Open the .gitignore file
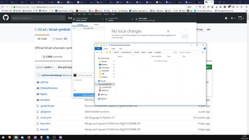 click(46, 112)
